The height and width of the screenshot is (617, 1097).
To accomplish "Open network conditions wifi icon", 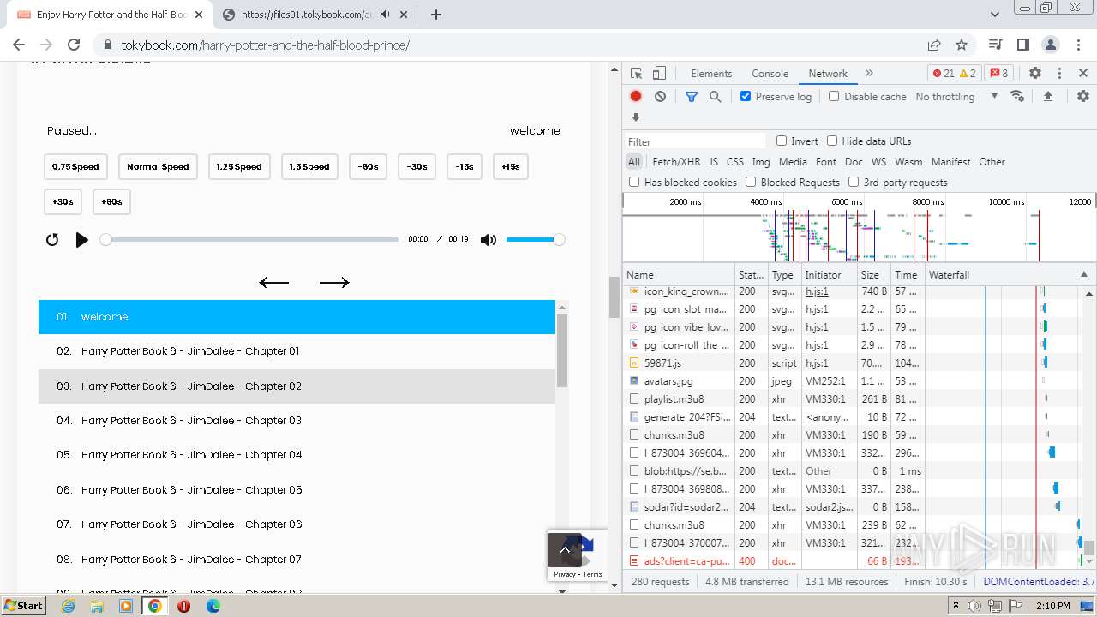I will tap(1017, 96).
